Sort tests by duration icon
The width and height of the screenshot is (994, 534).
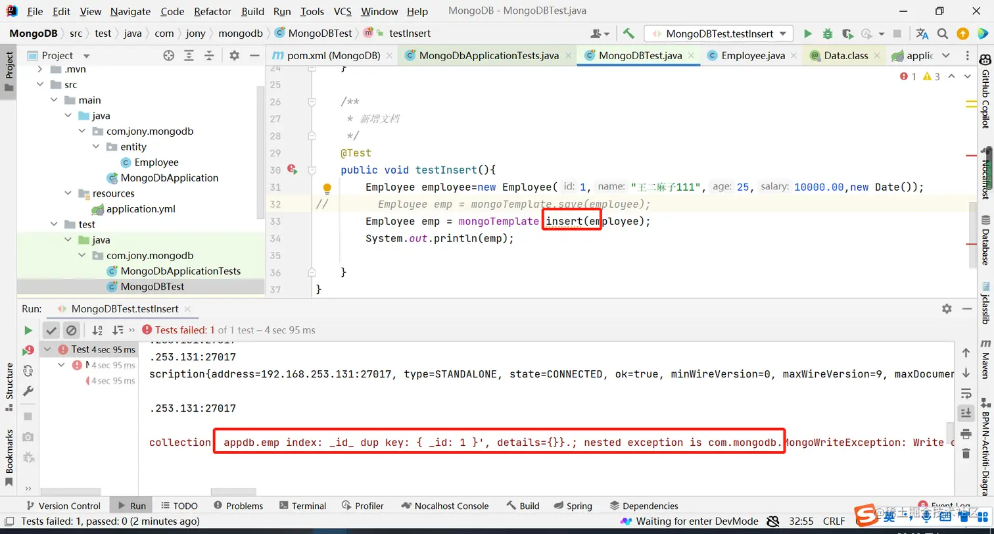click(x=118, y=330)
